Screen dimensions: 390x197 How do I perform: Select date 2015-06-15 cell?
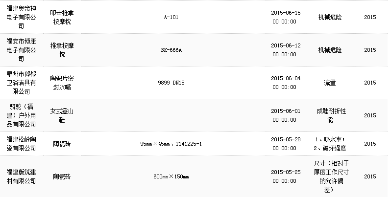point(286,17)
